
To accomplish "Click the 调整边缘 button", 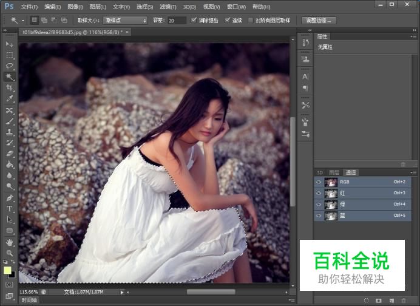I will click(x=319, y=20).
